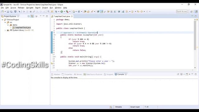The height and width of the screenshot is (112, 199).
Task: Switch to the Snippets tab
Action: tap(109, 74)
